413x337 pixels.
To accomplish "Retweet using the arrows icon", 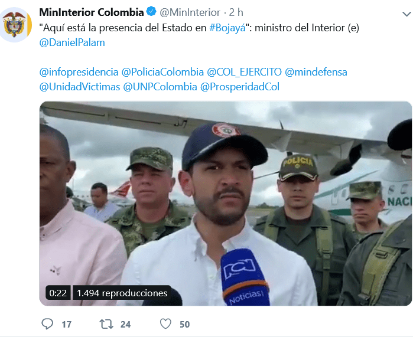I will coord(106,324).
